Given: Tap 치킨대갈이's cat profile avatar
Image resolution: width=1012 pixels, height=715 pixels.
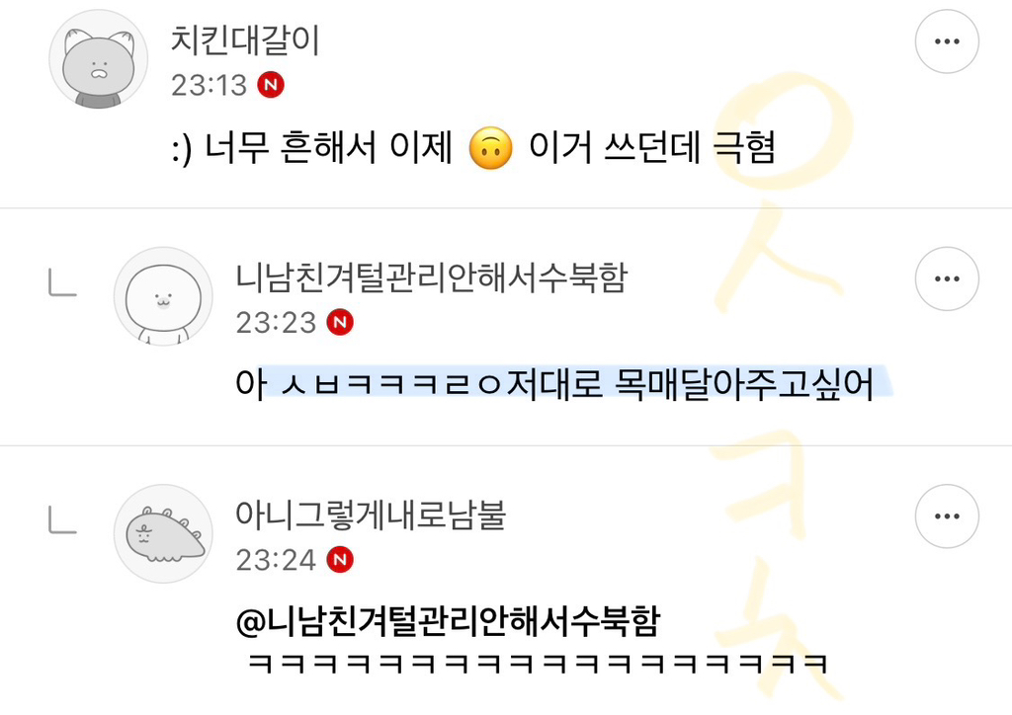Looking at the screenshot, I should (99, 59).
